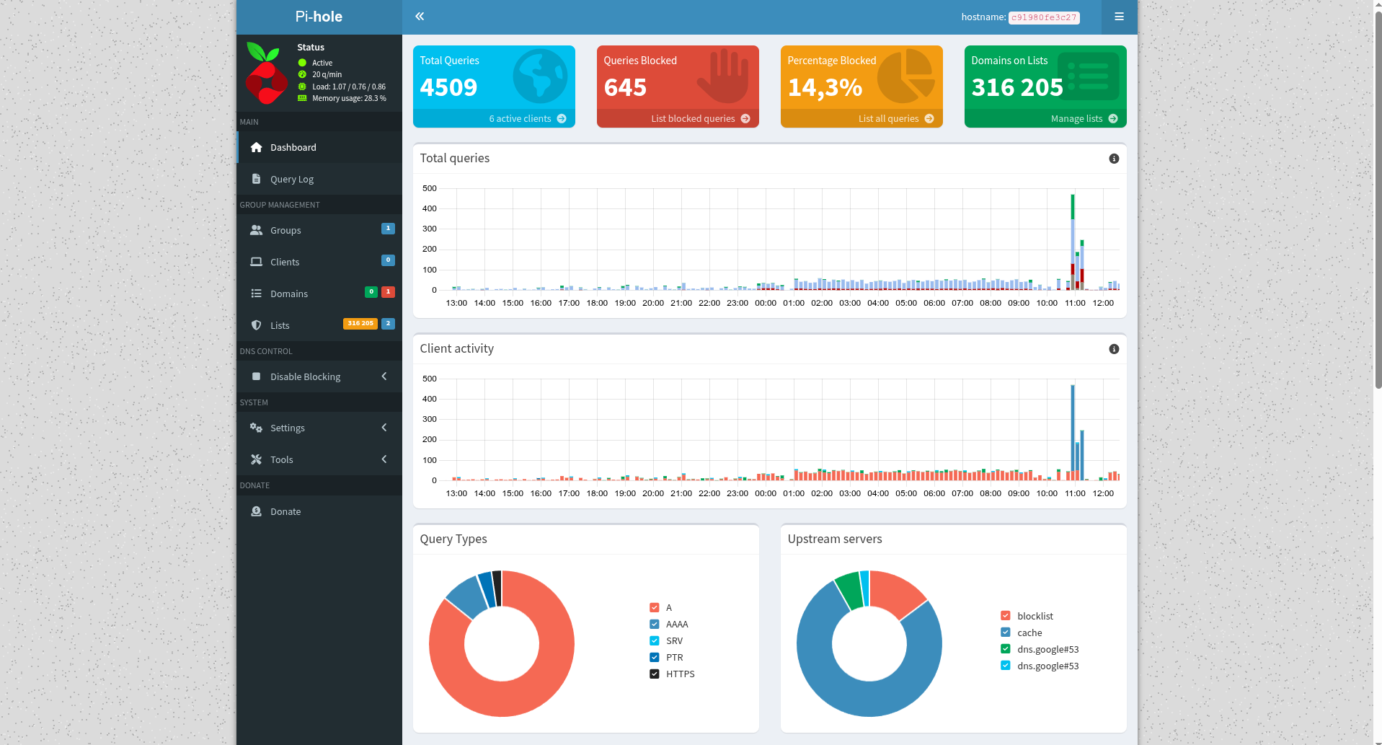Click the page vertical scrollbar
Image resolution: width=1382 pixels, height=745 pixels.
tap(1378, 195)
